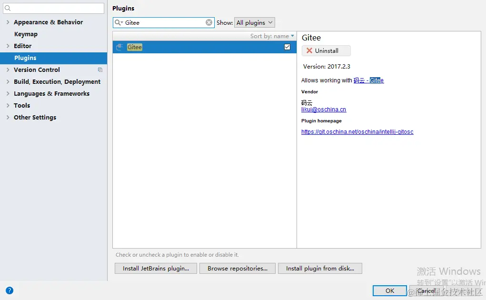Expand the Other Settings tree node
This screenshot has width=486, height=300.
pyautogui.click(x=8, y=118)
